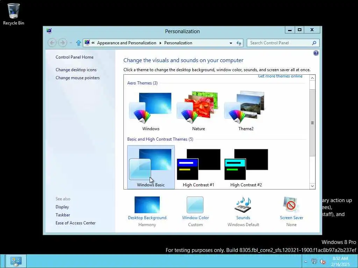Open recent locations dropdown next to Forward button
This screenshot has width=358, height=268.
pyautogui.click(x=71, y=43)
